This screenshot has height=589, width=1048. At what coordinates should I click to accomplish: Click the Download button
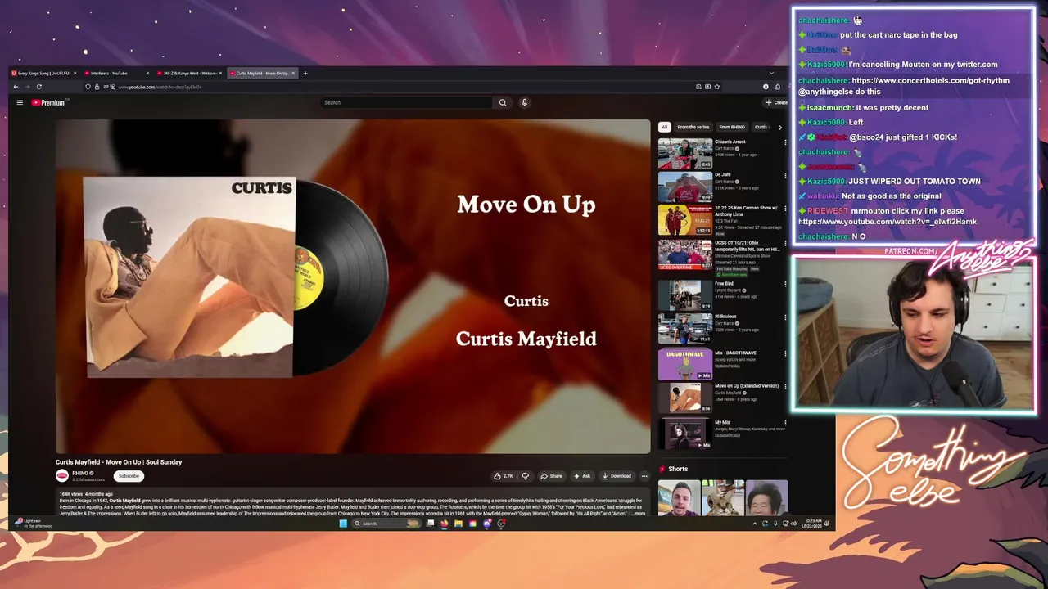(x=617, y=476)
